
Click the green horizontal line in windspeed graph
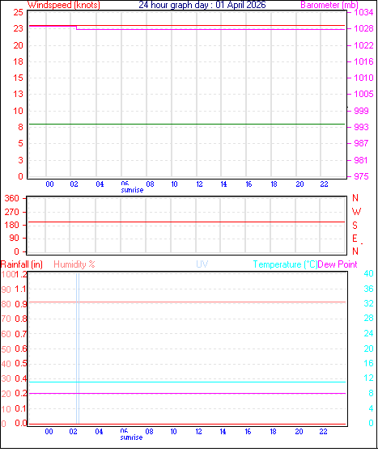pyautogui.click(x=187, y=124)
